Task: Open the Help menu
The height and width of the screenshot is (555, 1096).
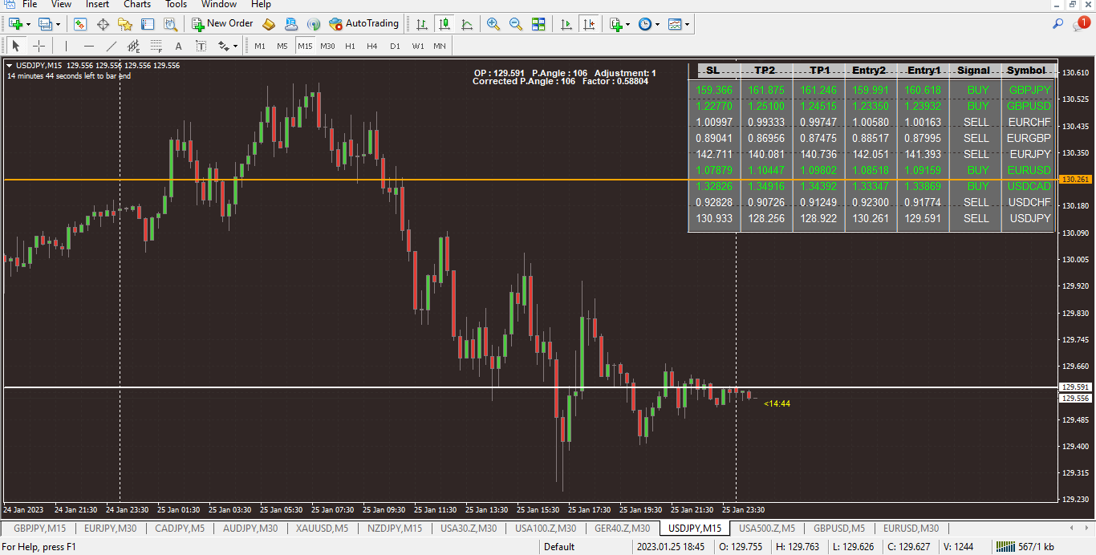Action: (x=261, y=4)
